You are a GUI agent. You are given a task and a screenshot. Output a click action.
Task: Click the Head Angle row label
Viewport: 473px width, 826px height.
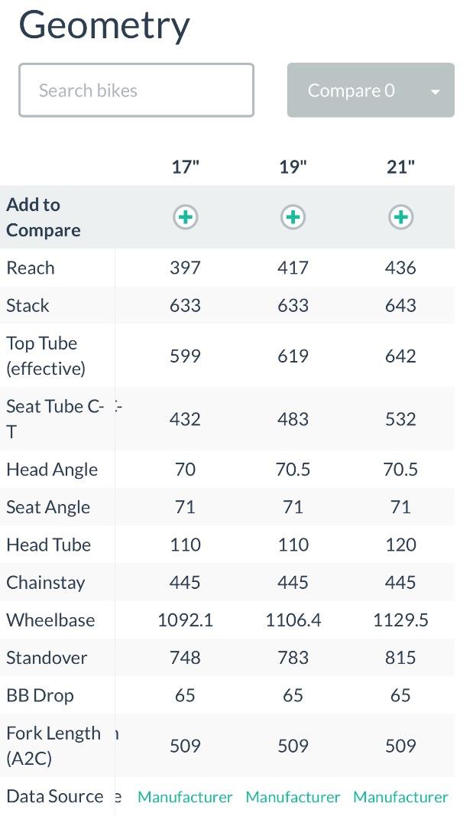point(52,470)
